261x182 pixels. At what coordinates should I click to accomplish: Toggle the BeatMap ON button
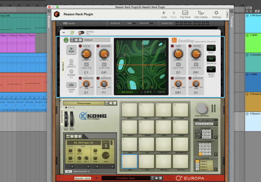[x=66, y=40]
